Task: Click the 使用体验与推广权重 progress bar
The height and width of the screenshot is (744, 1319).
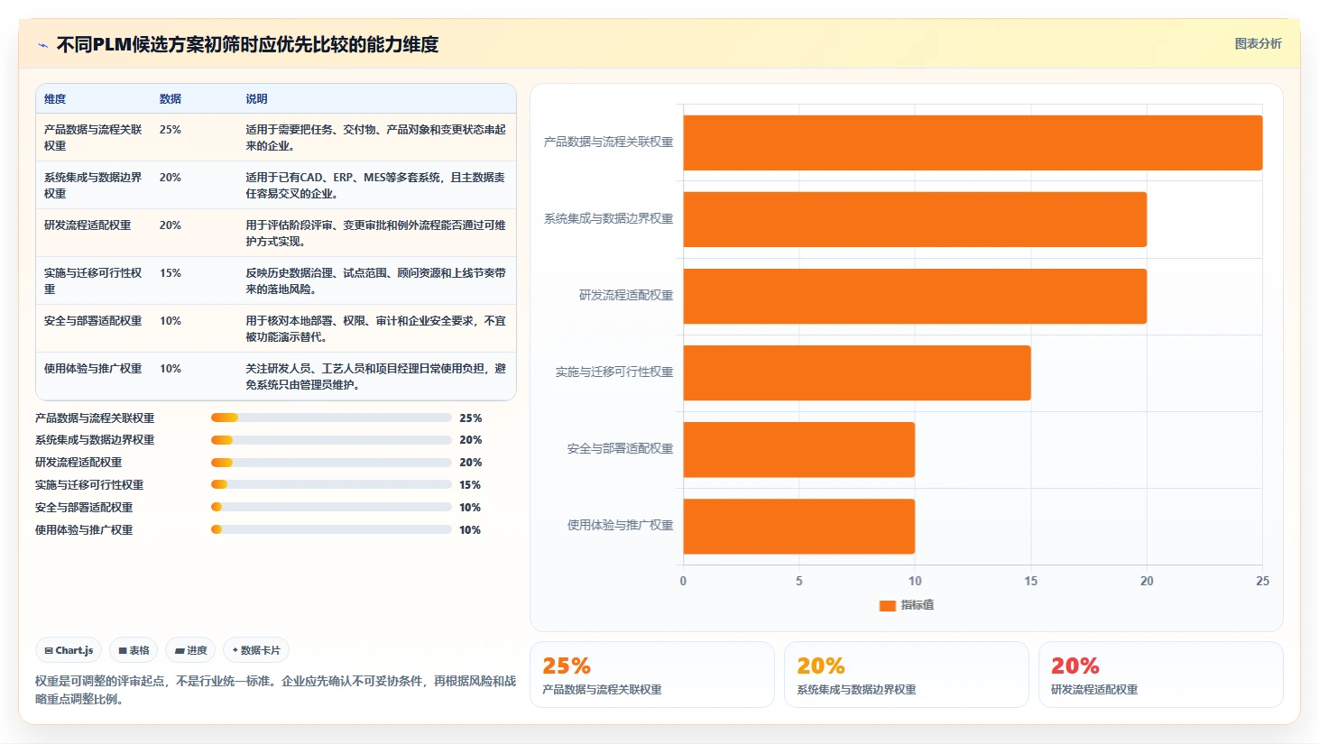Action: tap(331, 529)
